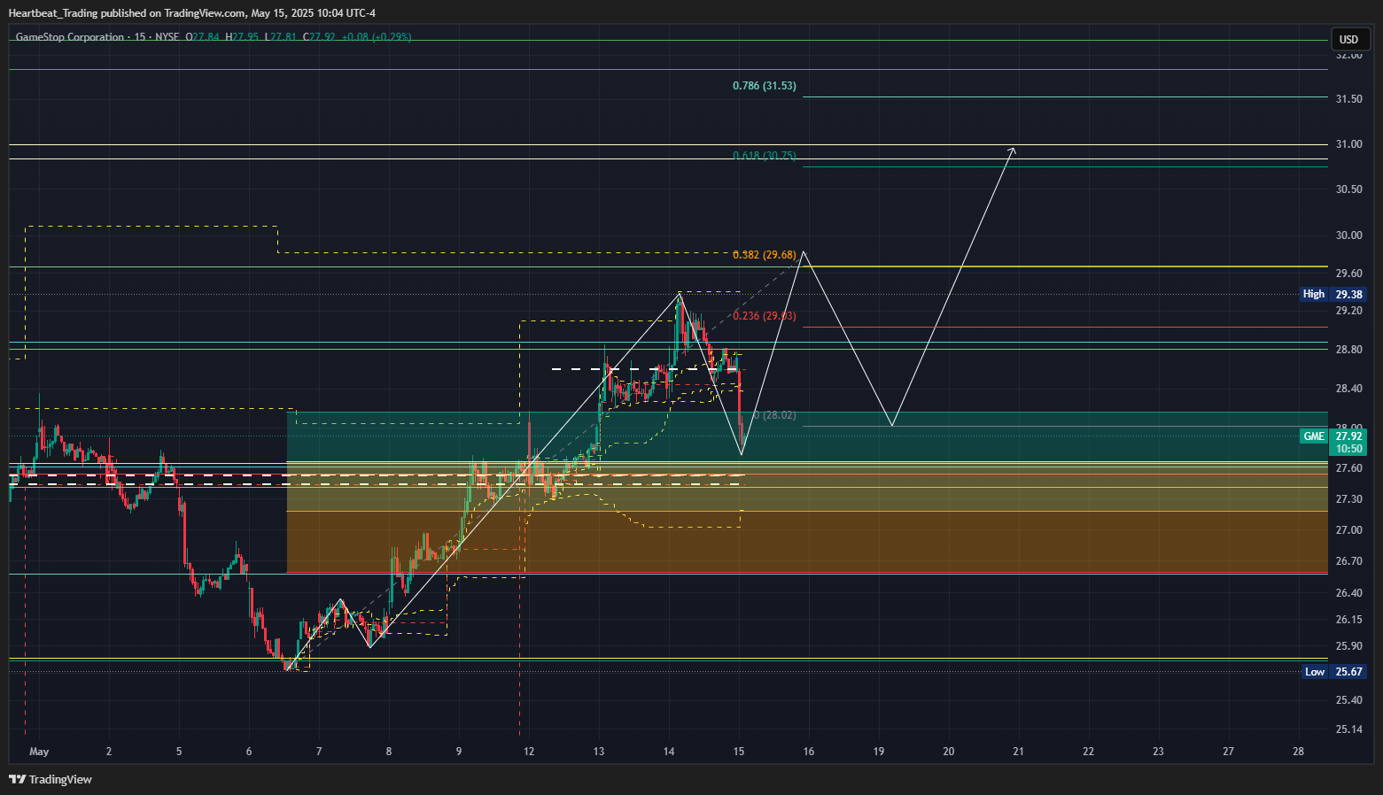Image resolution: width=1383 pixels, height=795 pixels.
Task: Click the USD currency button
Action: (1348, 39)
